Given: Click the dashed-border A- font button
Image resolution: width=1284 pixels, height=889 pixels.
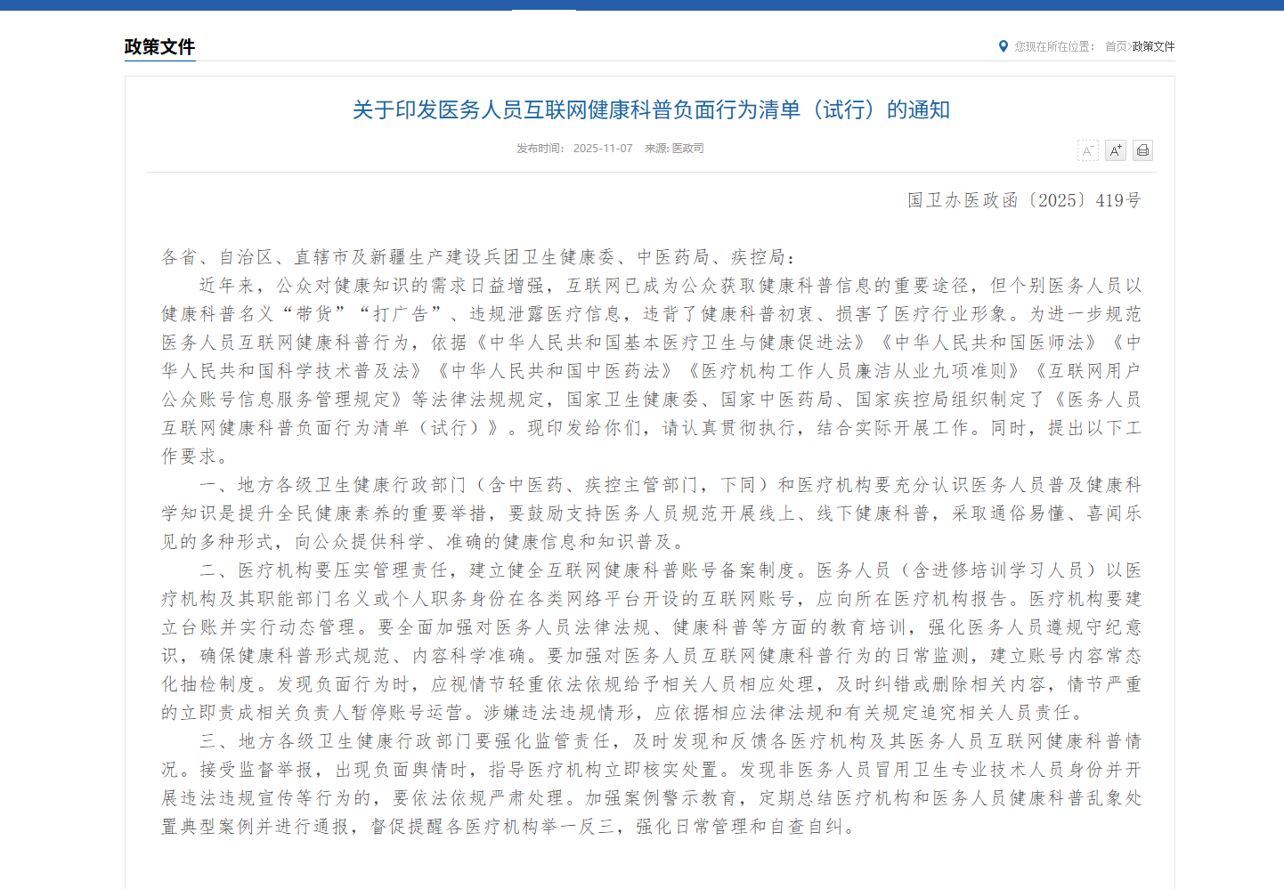Looking at the screenshot, I should pyautogui.click(x=1088, y=150).
